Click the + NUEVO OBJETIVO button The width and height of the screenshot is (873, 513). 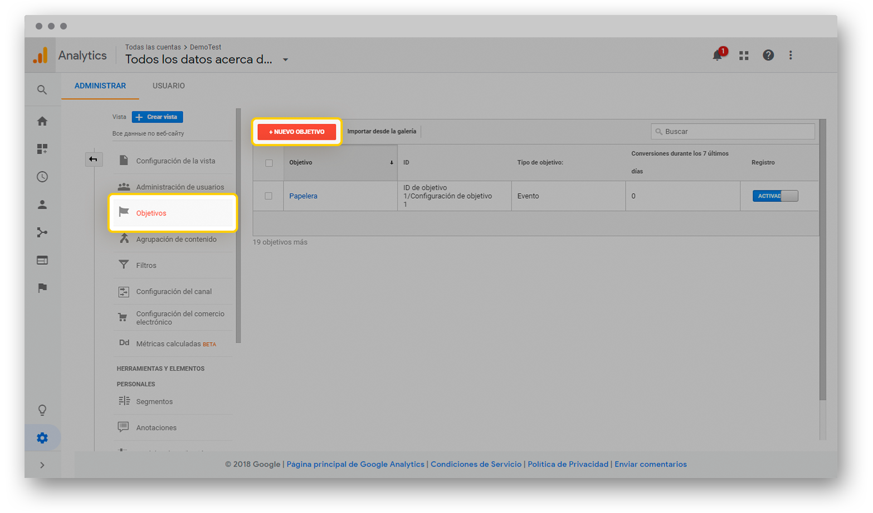point(297,132)
